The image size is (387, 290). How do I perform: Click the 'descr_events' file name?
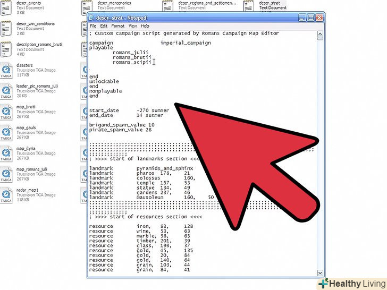click(x=29, y=3)
